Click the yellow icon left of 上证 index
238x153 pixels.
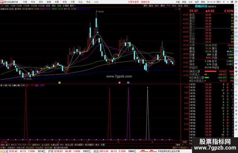pos(1,151)
